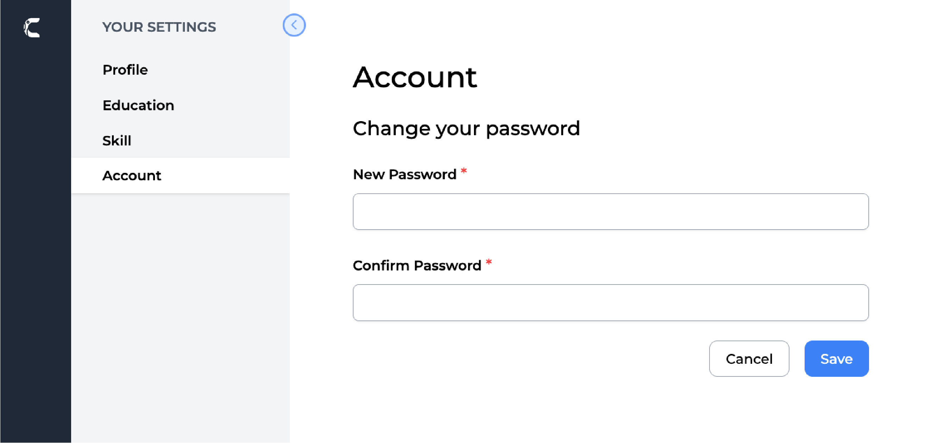Click the app logo in the dark sidebar
This screenshot has width=943, height=443.
pyautogui.click(x=32, y=27)
